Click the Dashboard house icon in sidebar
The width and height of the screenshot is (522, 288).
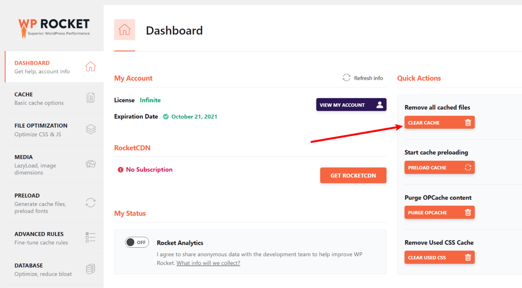coord(90,66)
